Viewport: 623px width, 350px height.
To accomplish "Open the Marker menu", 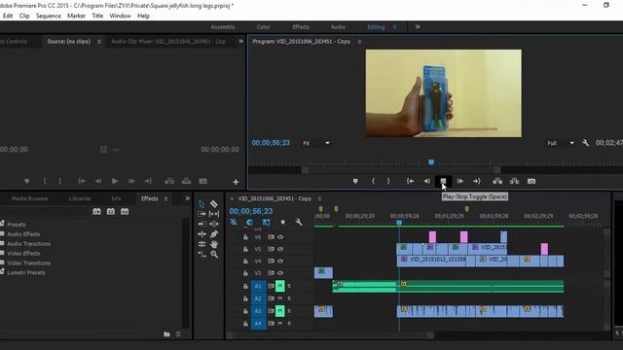I will (x=76, y=16).
